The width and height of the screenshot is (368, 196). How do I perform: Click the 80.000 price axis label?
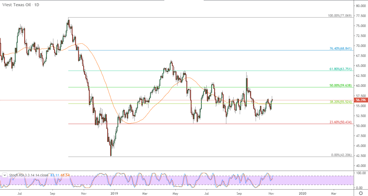click(361, 6)
